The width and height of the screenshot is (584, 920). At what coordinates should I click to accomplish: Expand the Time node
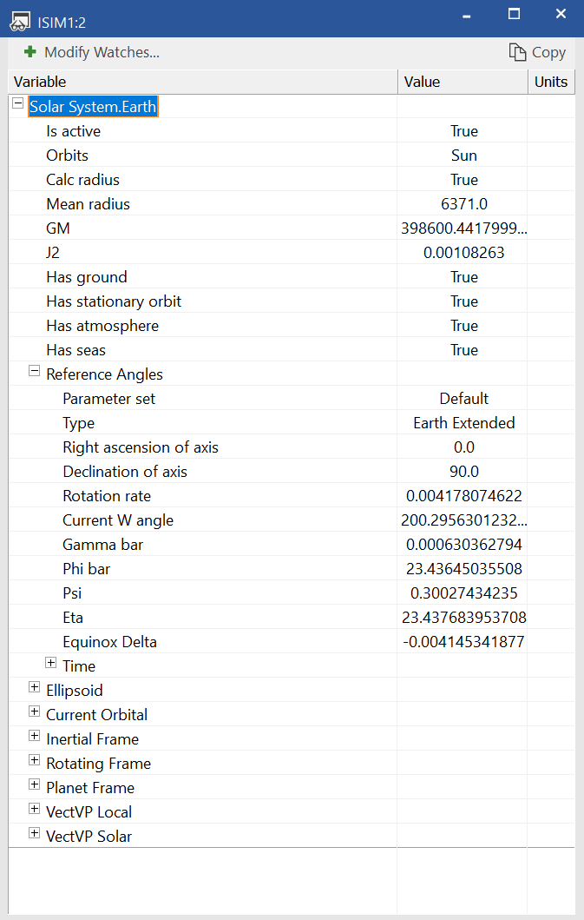(51, 663)
